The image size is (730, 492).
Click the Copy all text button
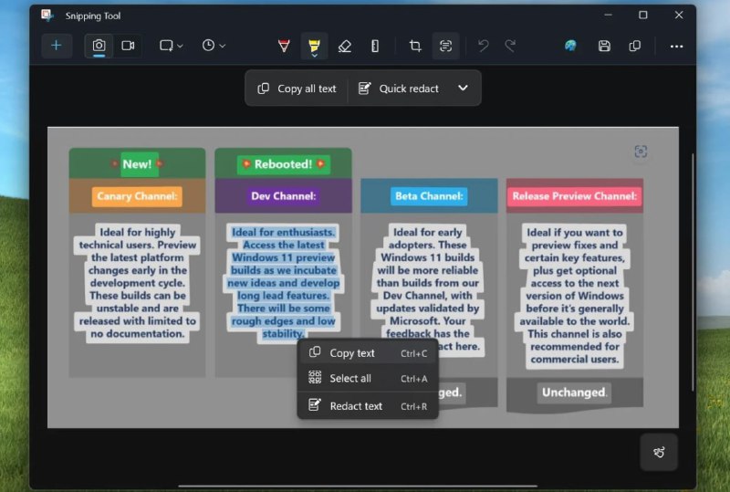coord(297,89)
